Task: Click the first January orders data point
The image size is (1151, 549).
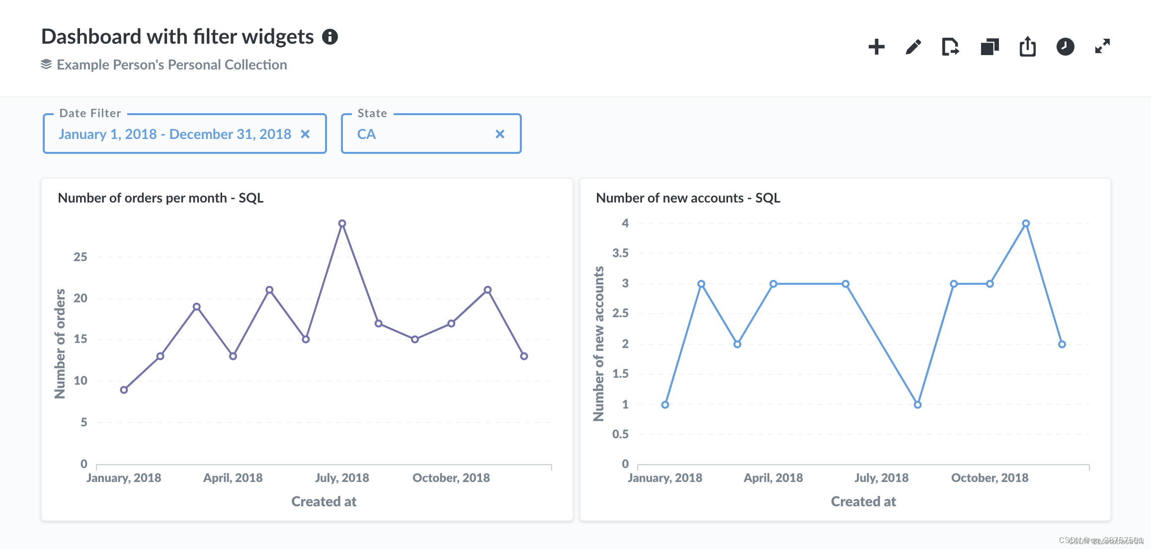Action: coord(124,390)
